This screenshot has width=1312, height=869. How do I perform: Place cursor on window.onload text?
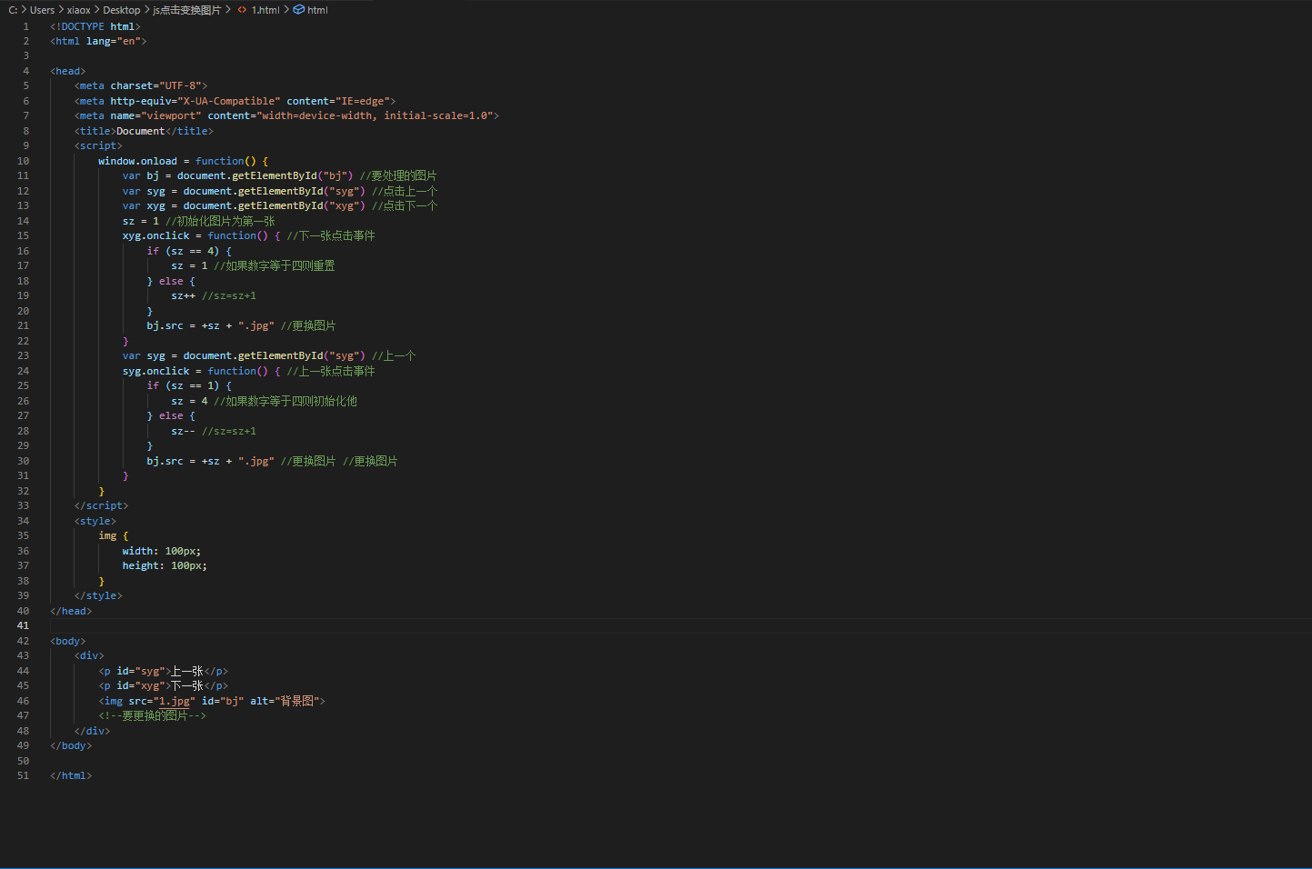(137, 161)
